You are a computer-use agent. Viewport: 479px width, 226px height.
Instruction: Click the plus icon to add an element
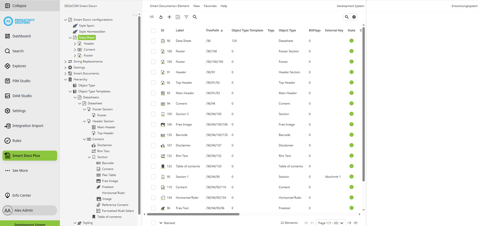169,17
